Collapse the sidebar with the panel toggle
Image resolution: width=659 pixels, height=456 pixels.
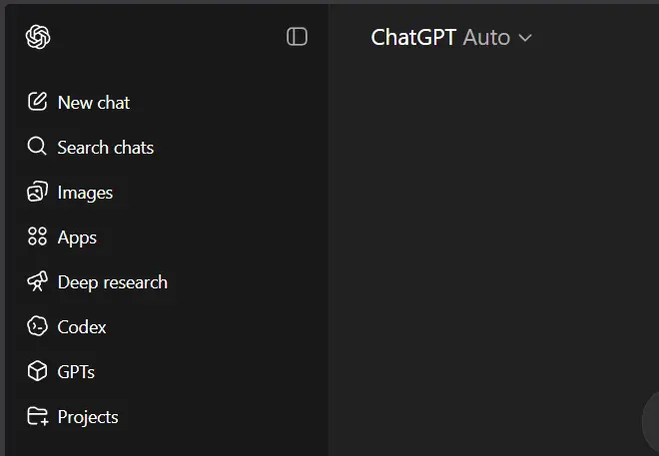pos(298,37)
